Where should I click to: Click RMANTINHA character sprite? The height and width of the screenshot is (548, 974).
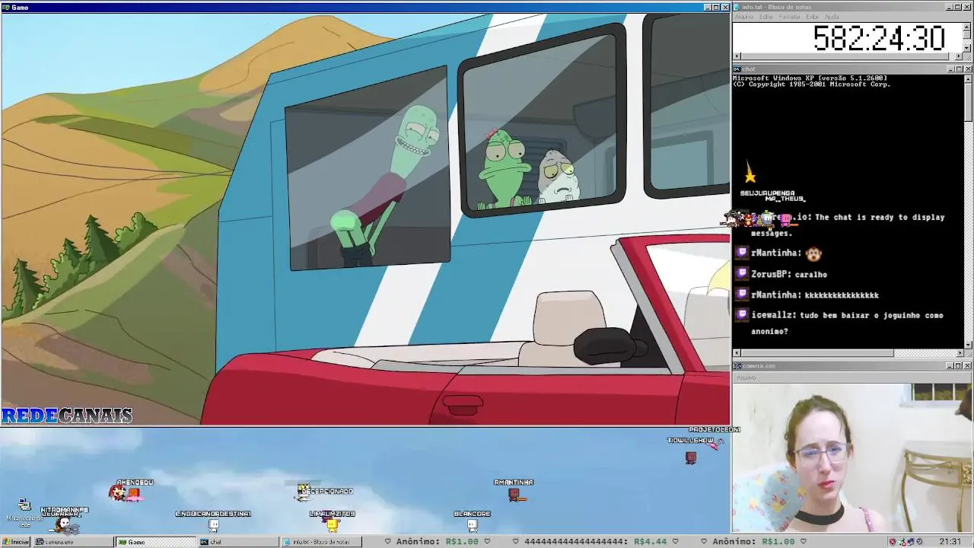(x=514, y=494)
